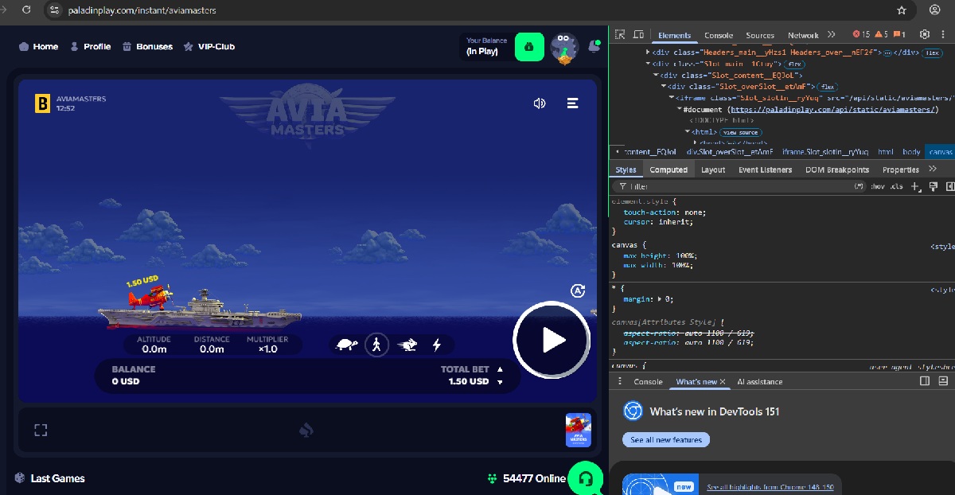Open DevTools customize three-dot menu
This screenshot has height=495, width=955.
coord(945,35)
